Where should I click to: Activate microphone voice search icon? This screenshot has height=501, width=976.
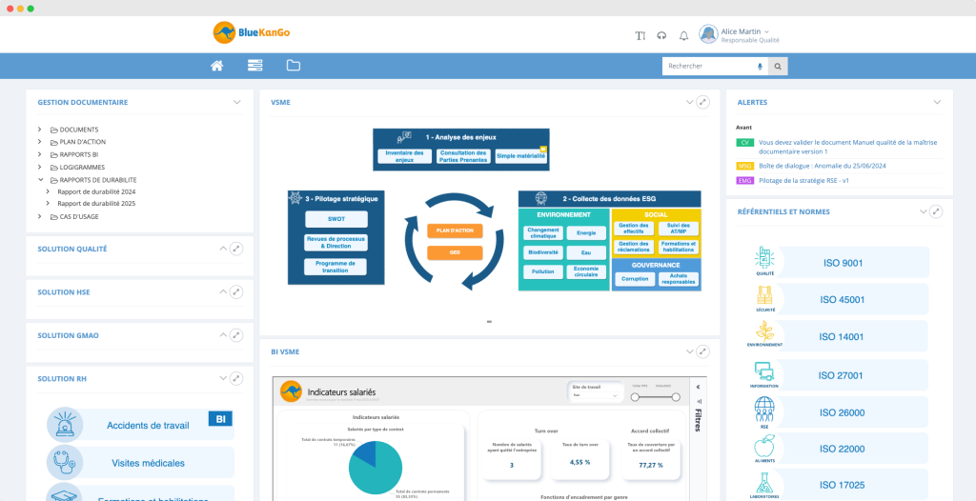tap(760, 67)
